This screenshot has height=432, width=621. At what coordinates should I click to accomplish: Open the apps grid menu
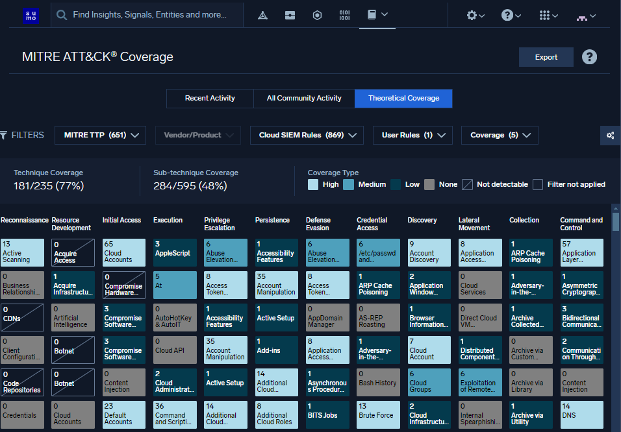pyautogui.click(x=548, y=16)
